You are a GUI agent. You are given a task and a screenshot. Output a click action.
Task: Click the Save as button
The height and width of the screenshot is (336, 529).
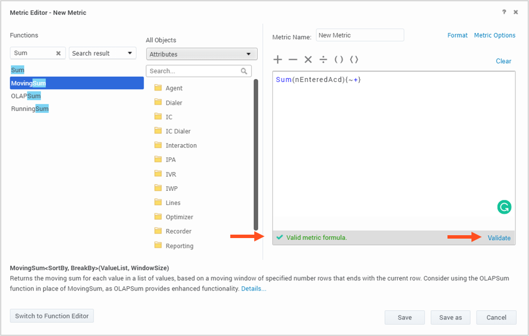click(450, 317)
